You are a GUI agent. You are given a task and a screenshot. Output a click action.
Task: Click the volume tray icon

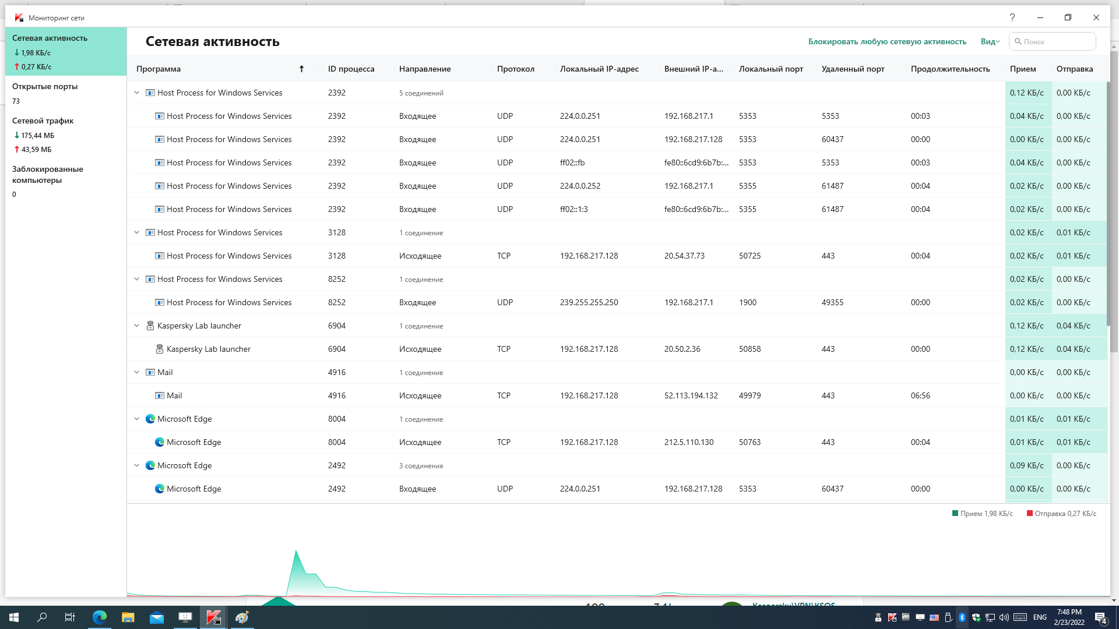[1004, 617]
